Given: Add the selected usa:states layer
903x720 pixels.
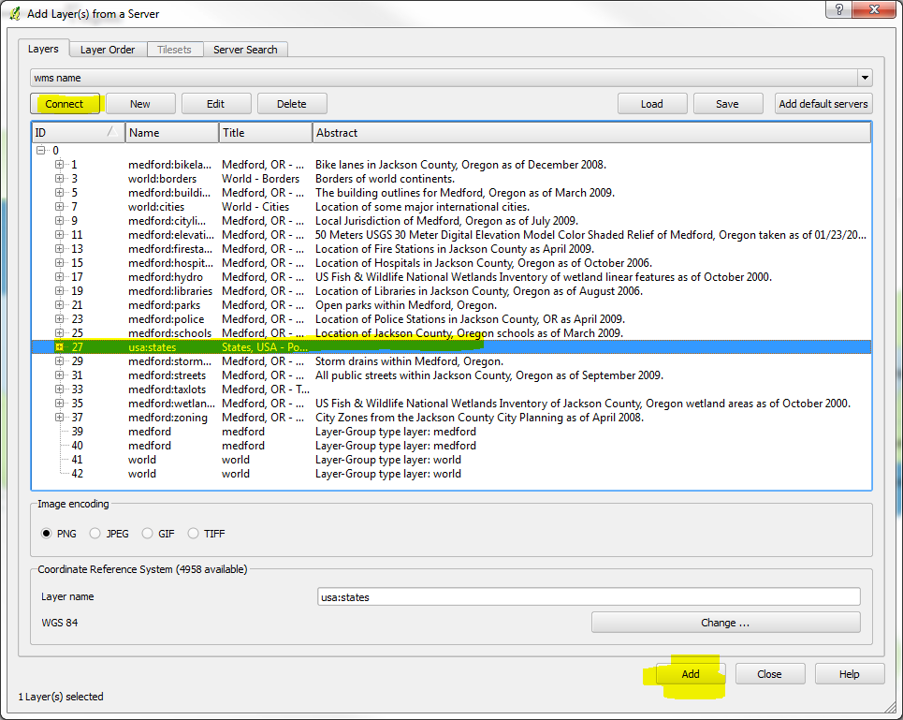Looking at the screenshot, I should 690,673.
